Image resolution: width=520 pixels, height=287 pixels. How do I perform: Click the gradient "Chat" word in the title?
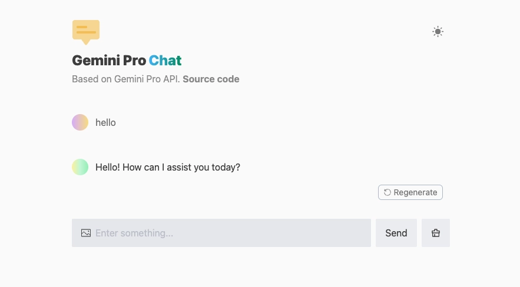pos(165,60)
